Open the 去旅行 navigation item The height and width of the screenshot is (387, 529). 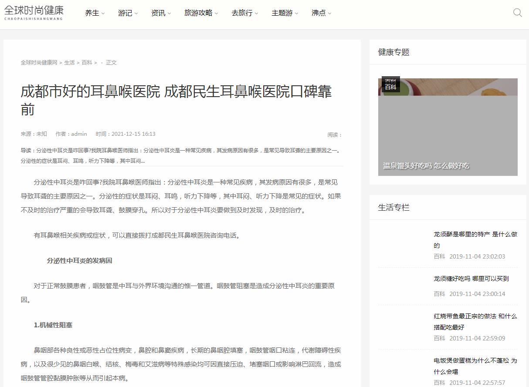pyautogui.click(x=242, y=13)
